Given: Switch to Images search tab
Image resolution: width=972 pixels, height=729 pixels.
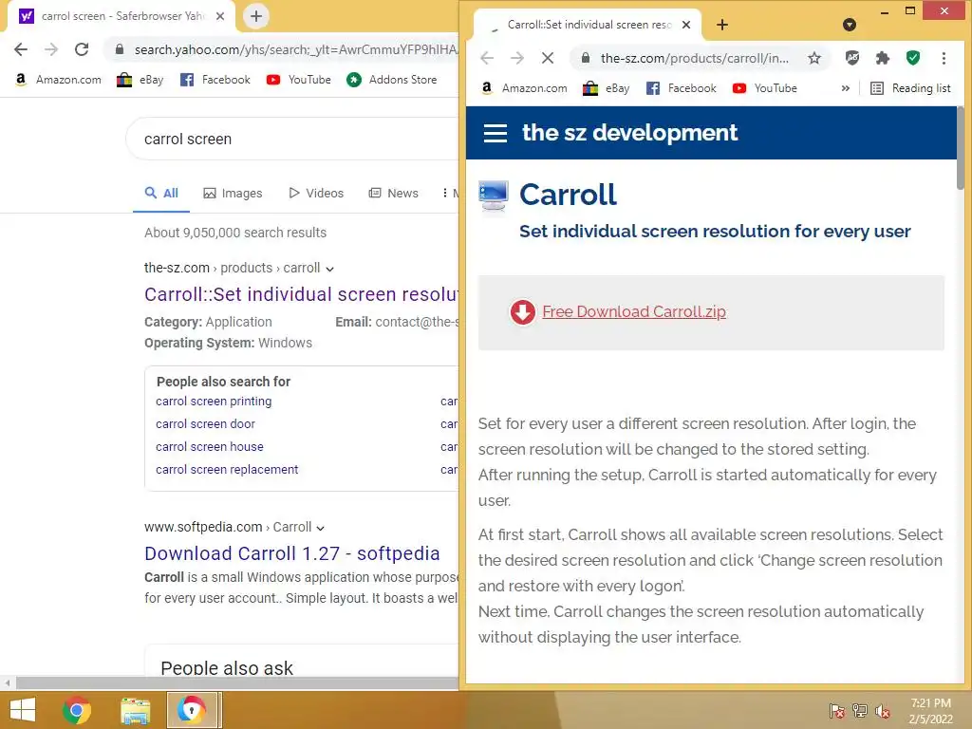Looking at the screenshot, I should [233, 194].
